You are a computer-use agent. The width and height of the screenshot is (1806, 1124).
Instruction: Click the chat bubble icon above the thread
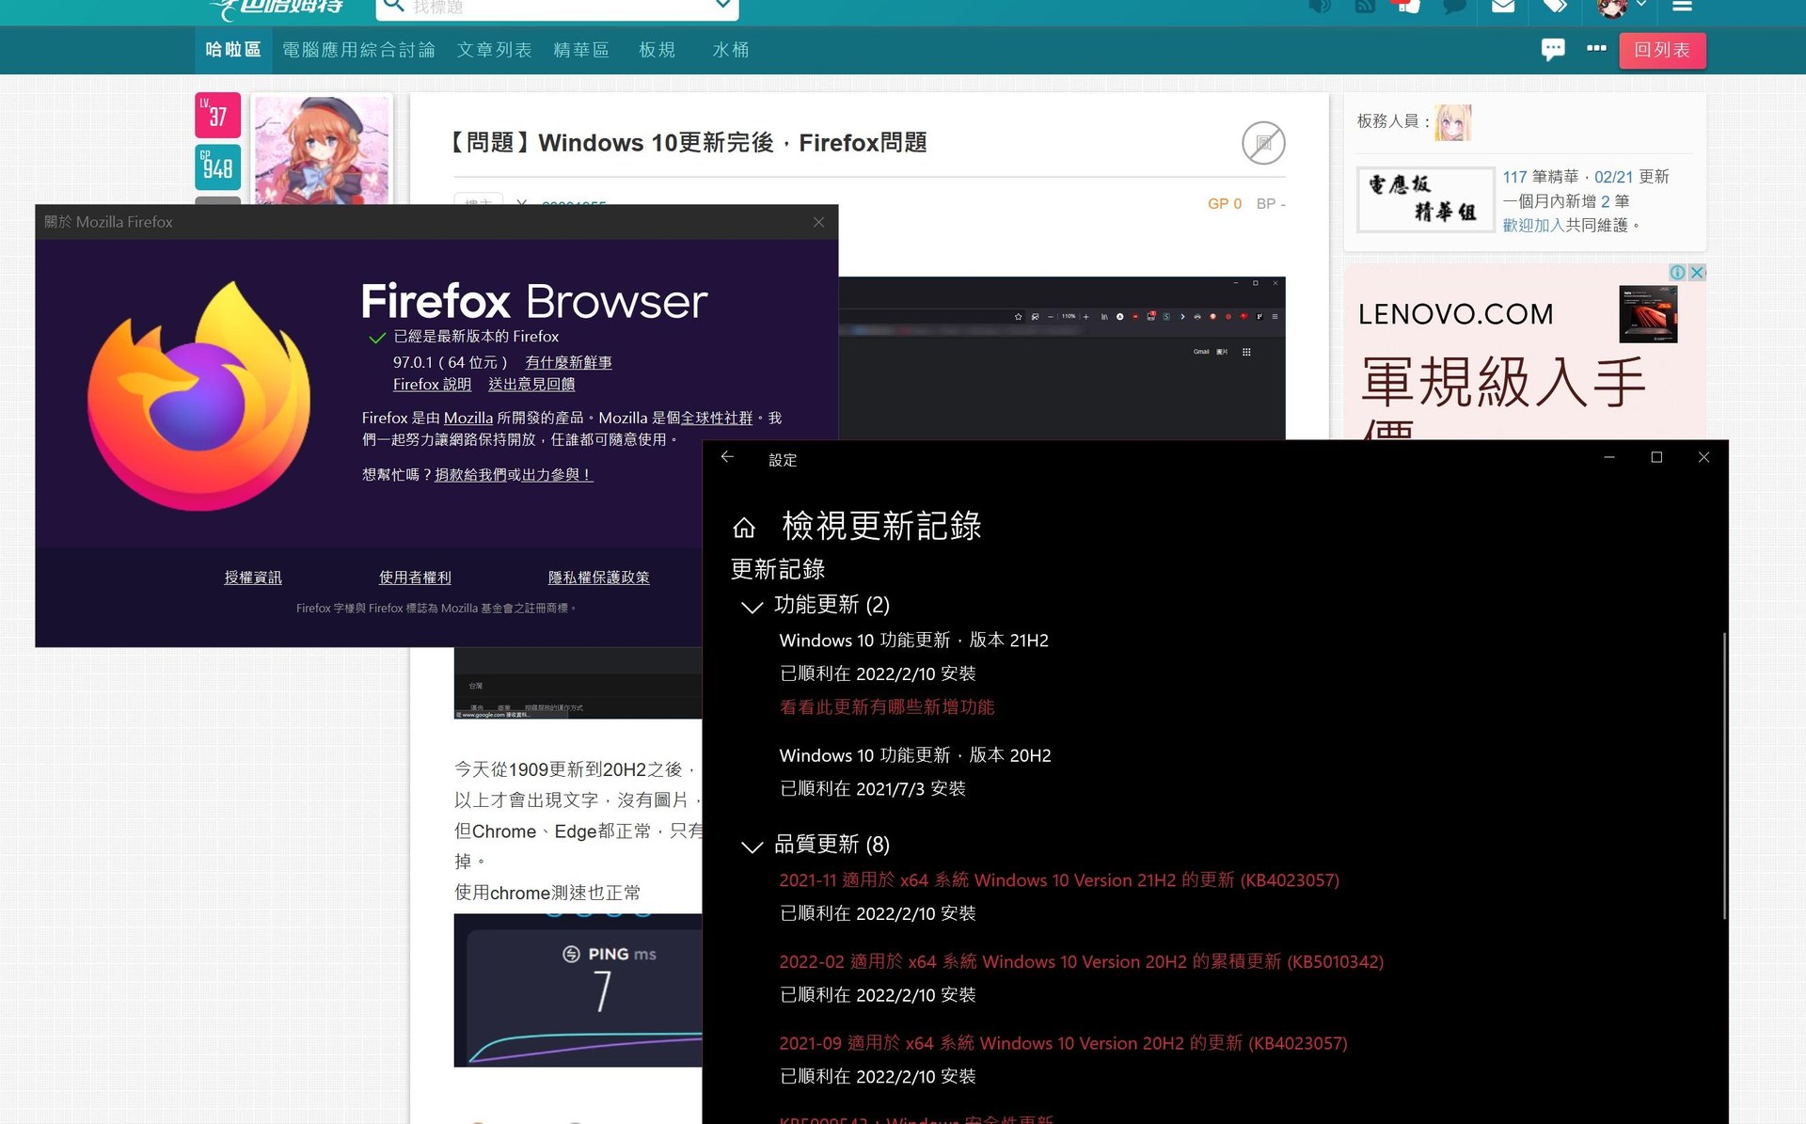(x=1553, y=48)
